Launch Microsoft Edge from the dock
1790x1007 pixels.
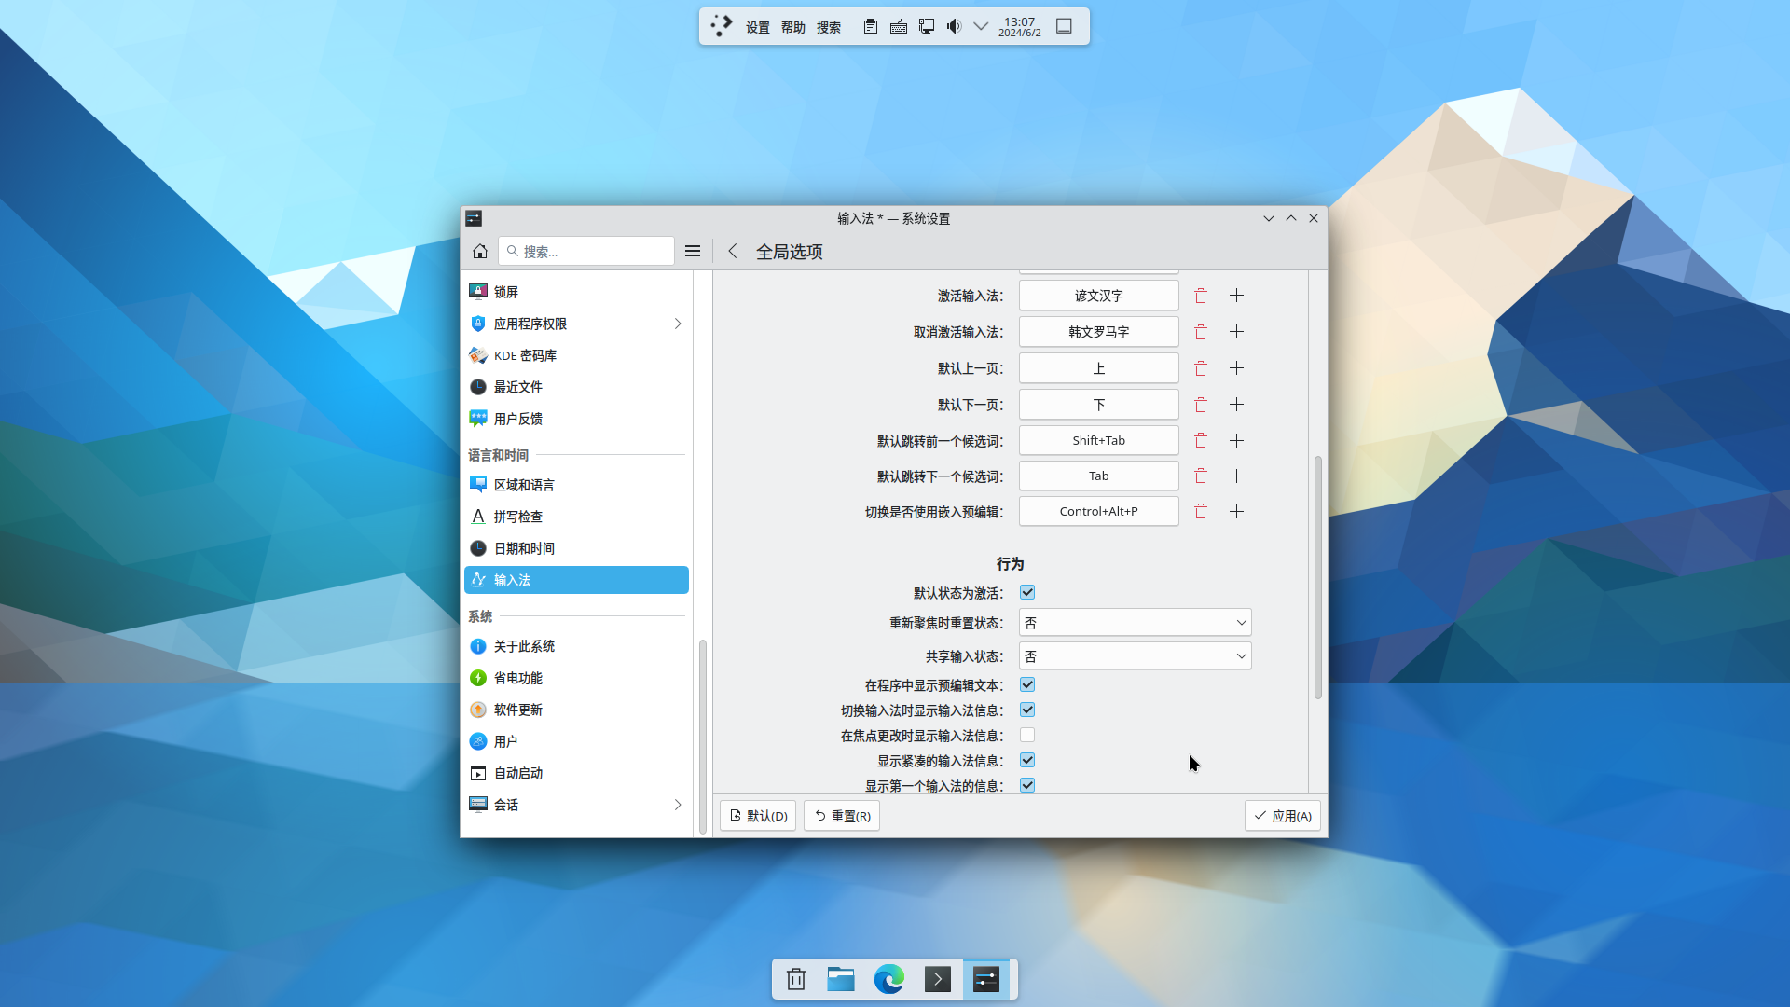888,979
